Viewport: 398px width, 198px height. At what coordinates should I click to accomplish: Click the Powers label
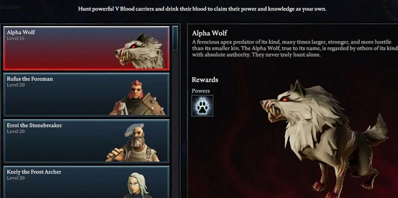[x=201, y=91]
